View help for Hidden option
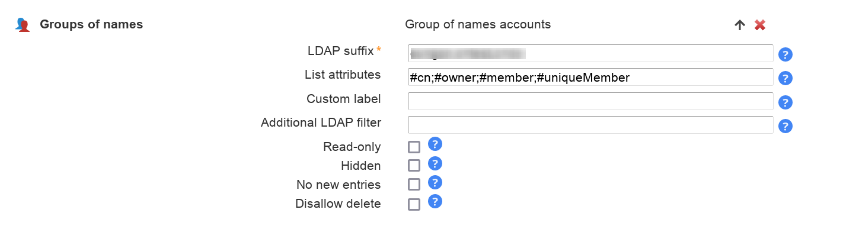843x232 pixels. coord(435,163)
